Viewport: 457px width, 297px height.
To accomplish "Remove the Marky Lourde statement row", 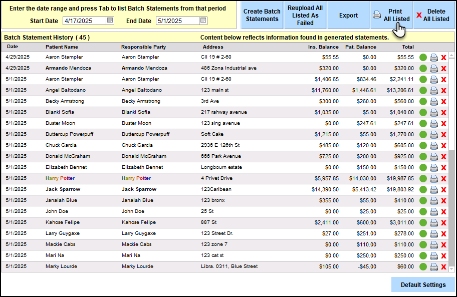I will pos(443,267).
